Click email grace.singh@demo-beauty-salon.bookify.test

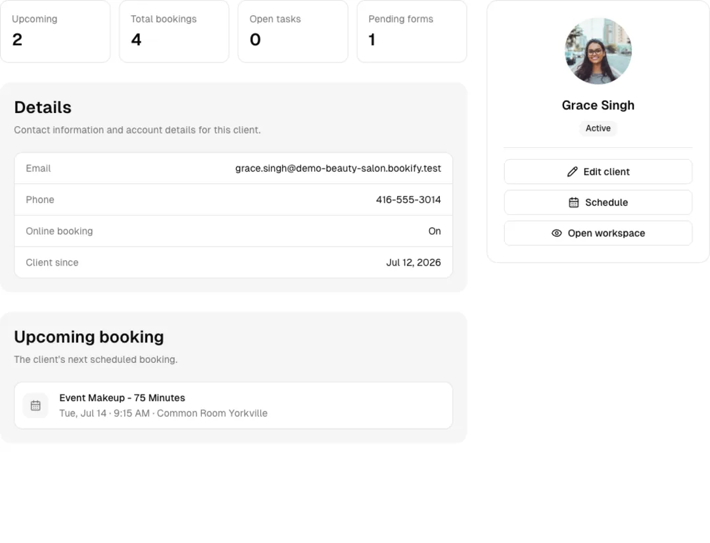tap(338, 168)
